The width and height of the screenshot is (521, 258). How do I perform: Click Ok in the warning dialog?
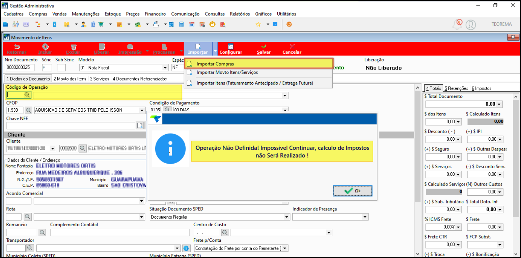pyautogui.click(x=353, y=191)
